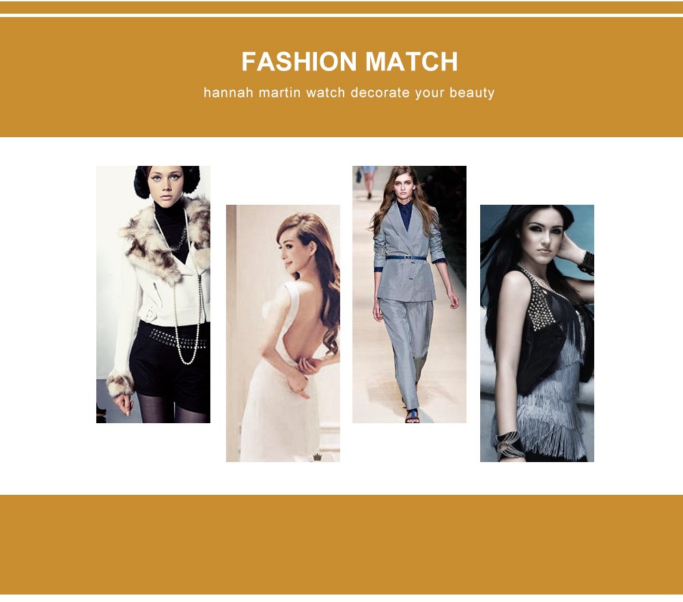Click the blue sandals on runway model
The image size is (683, 602).
coord(413,416)
